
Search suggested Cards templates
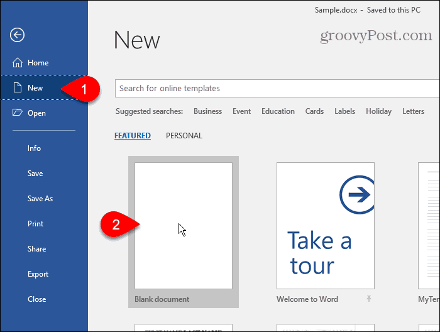tap(314, 111)
